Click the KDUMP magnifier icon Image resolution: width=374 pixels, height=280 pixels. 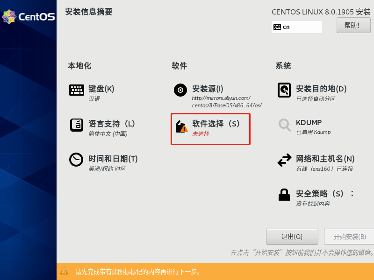click(x=284, y=125)
